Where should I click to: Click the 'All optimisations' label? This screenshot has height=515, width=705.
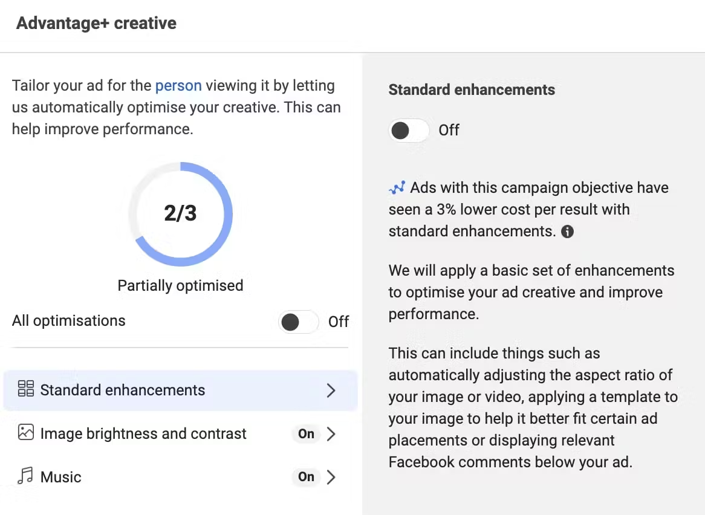pos(69,321)
